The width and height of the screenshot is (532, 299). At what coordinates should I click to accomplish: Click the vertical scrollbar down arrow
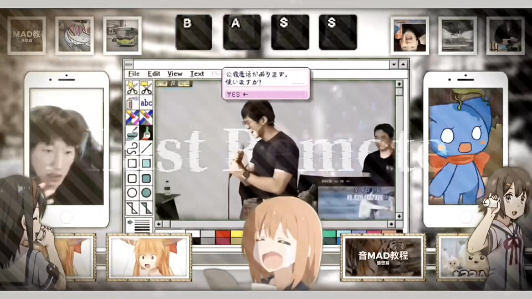400,216
